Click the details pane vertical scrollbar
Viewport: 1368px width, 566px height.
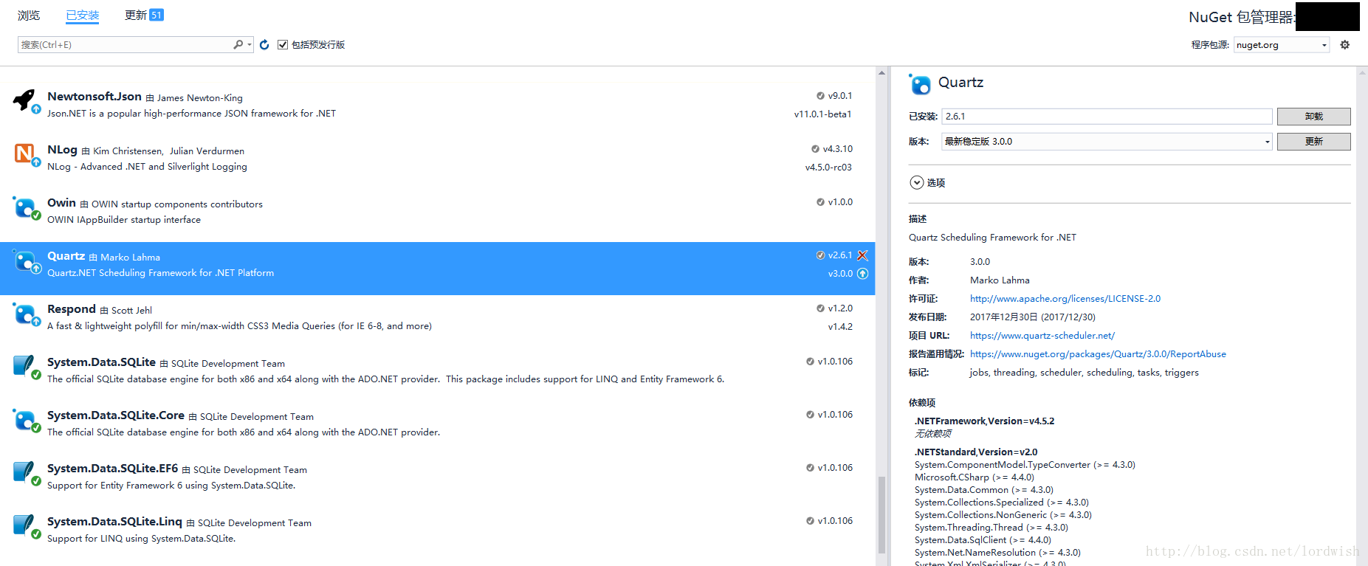point(1362,317)
